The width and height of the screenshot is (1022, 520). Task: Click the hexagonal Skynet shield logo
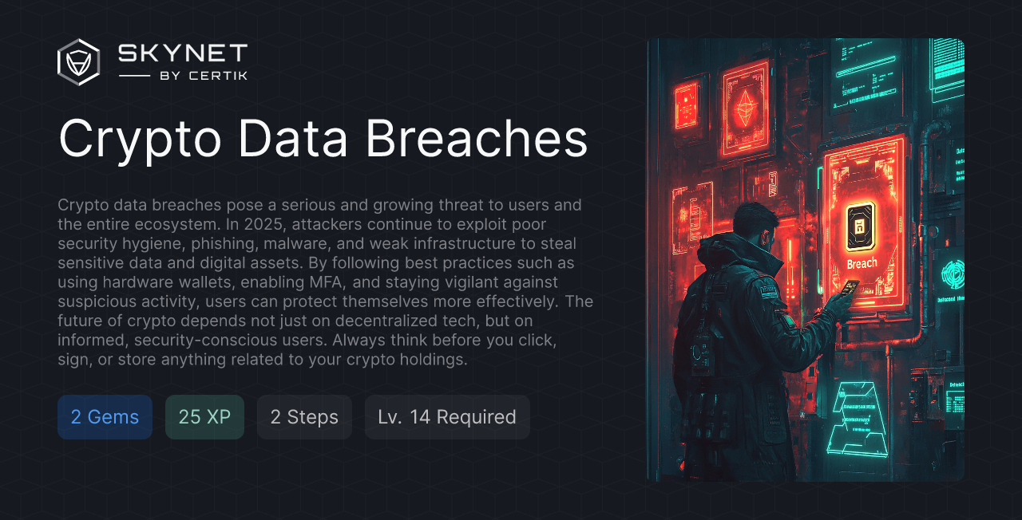(x=77, y=61)
